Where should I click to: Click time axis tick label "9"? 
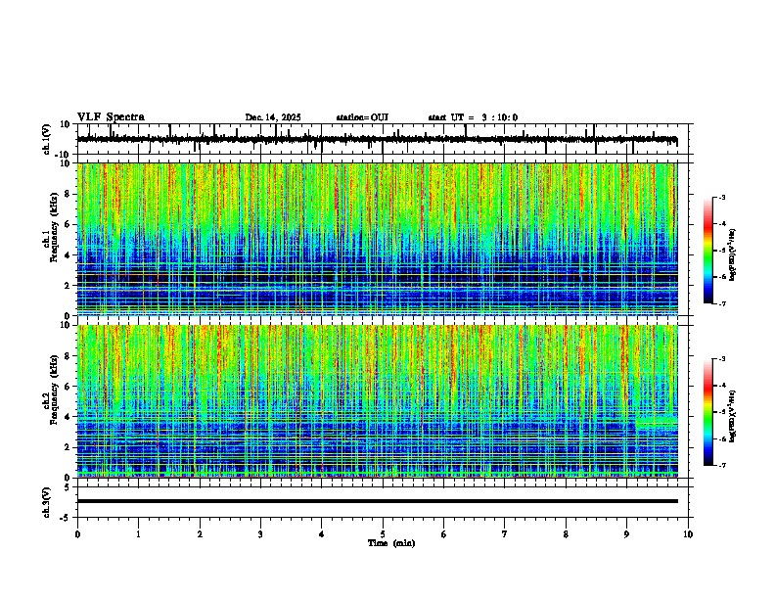626,534
